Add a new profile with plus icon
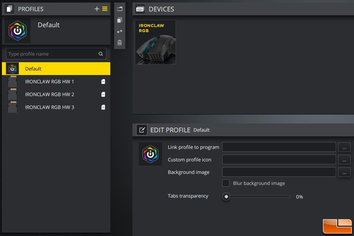 tap(97, 9)
